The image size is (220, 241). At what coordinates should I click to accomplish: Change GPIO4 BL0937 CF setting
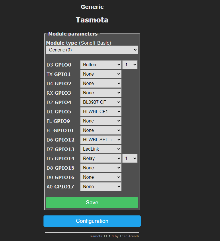click(101, 102)
